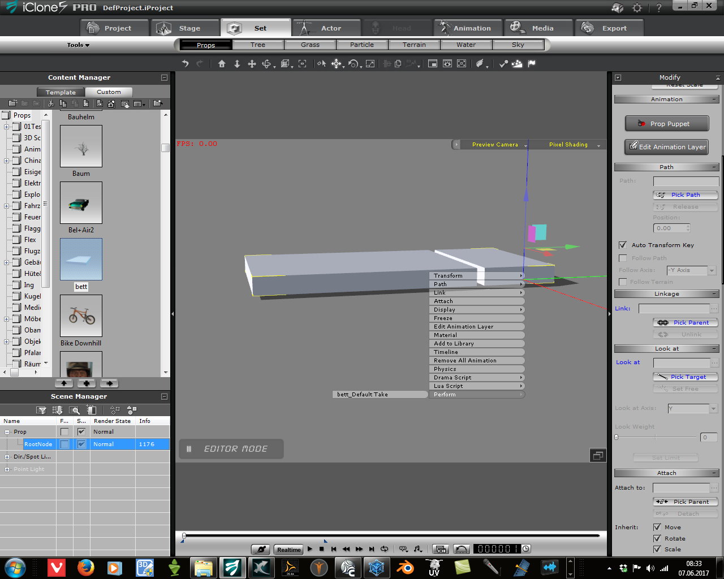The width and height of the screenshot is (724, 579).
Task: Select the Scale object tool
Action: point(370,64)
